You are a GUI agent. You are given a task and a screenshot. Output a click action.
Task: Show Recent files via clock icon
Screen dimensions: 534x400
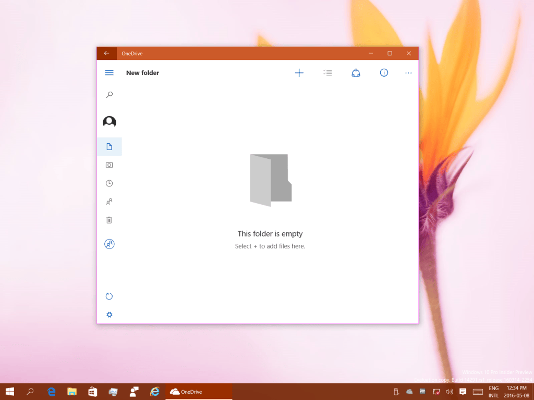110,183
